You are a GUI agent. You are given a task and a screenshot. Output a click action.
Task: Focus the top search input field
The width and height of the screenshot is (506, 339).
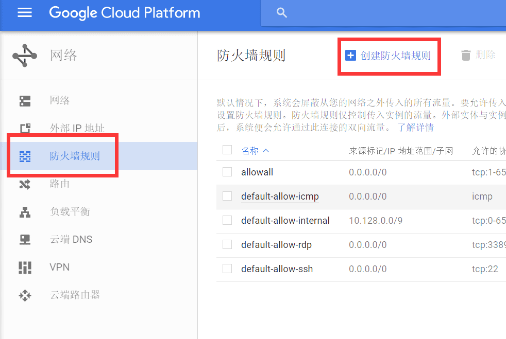[x=383, y=13]
